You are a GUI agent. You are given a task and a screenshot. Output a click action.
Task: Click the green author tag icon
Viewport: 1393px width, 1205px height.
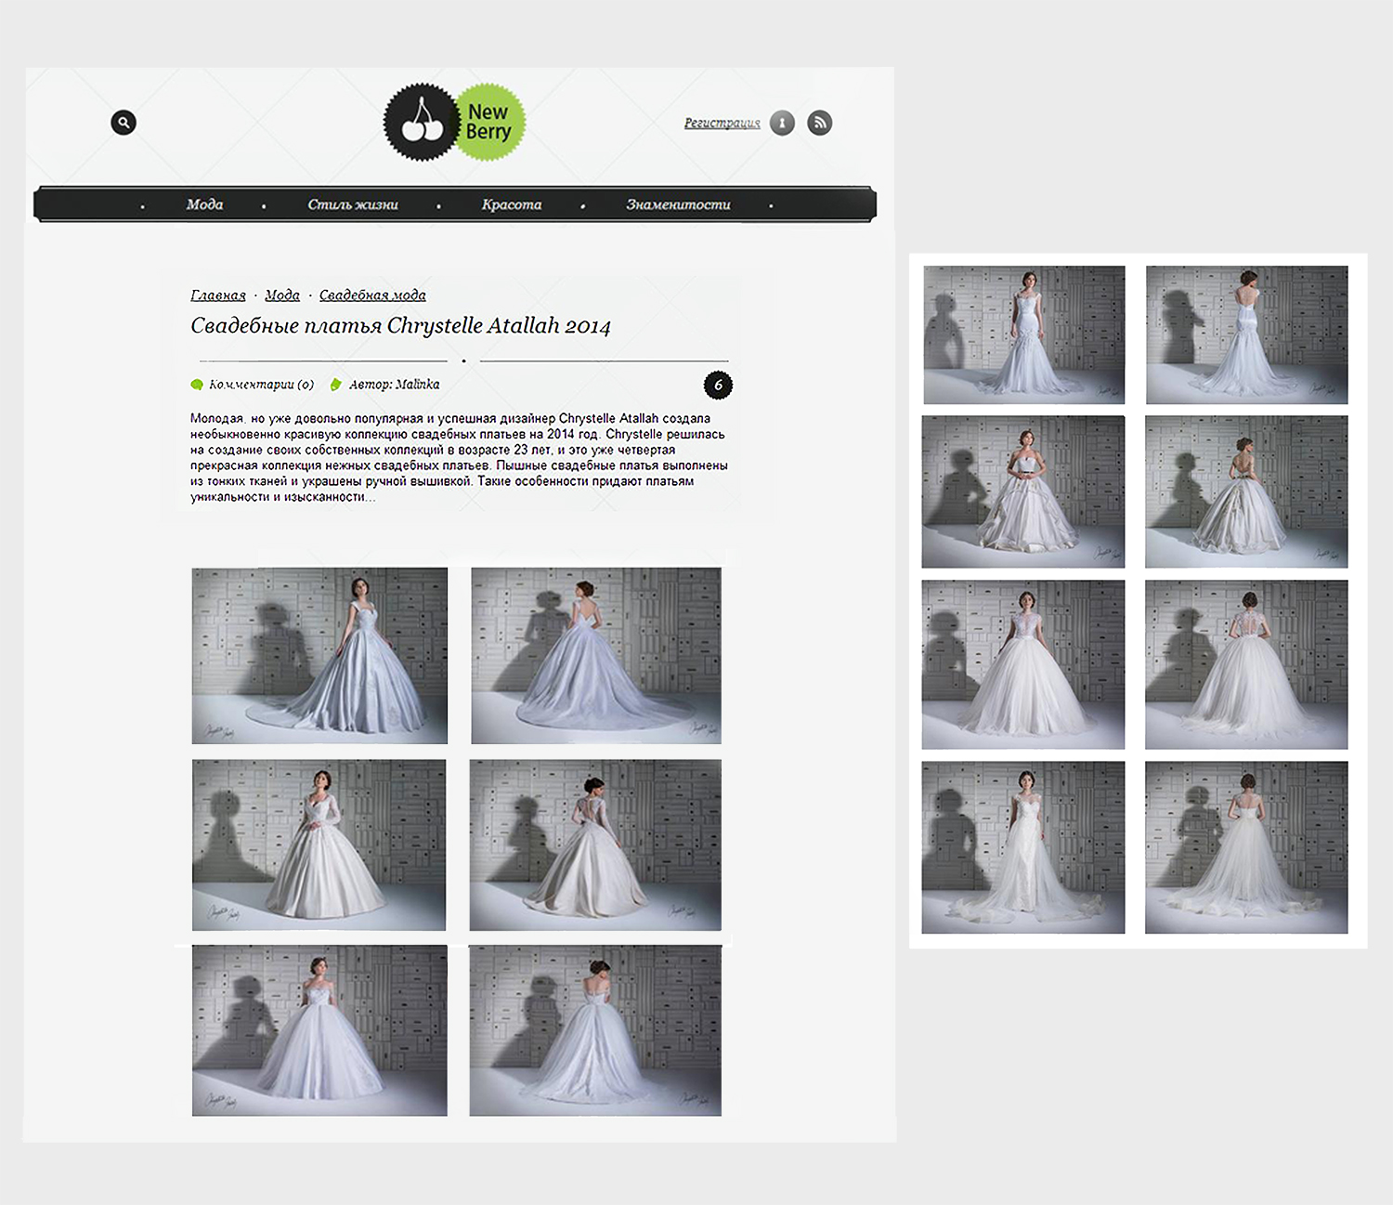point(336,385)
